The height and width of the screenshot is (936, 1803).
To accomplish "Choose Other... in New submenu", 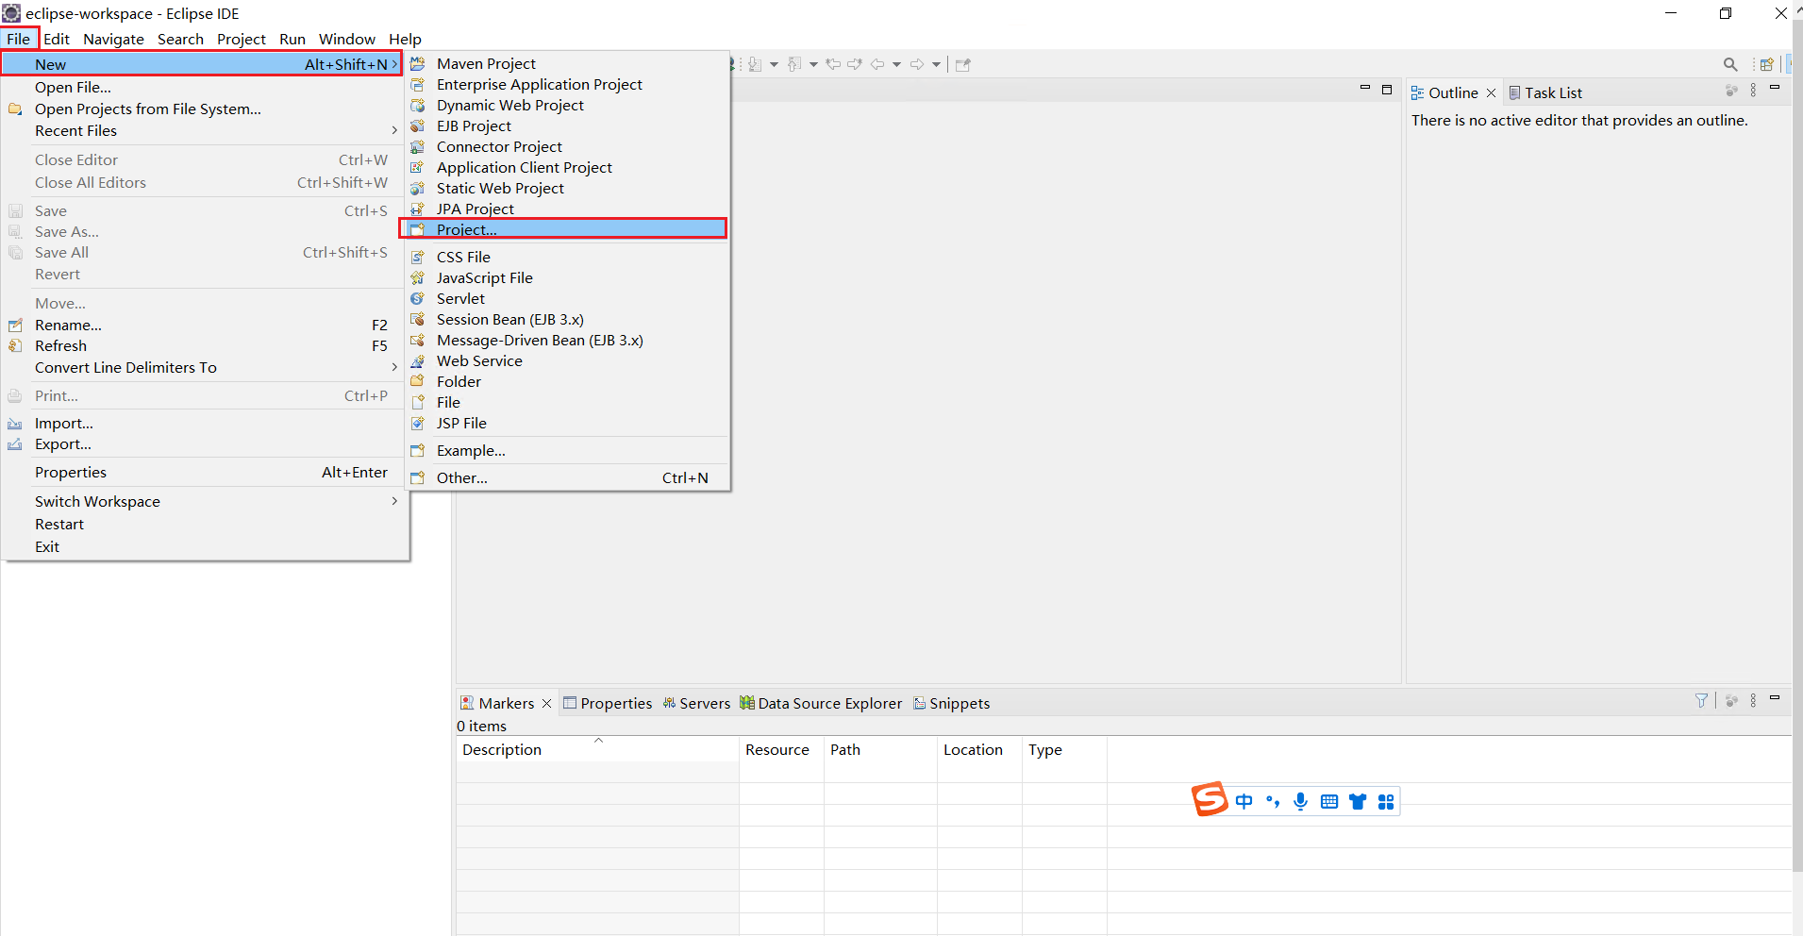I will click(x=568, y=477).
